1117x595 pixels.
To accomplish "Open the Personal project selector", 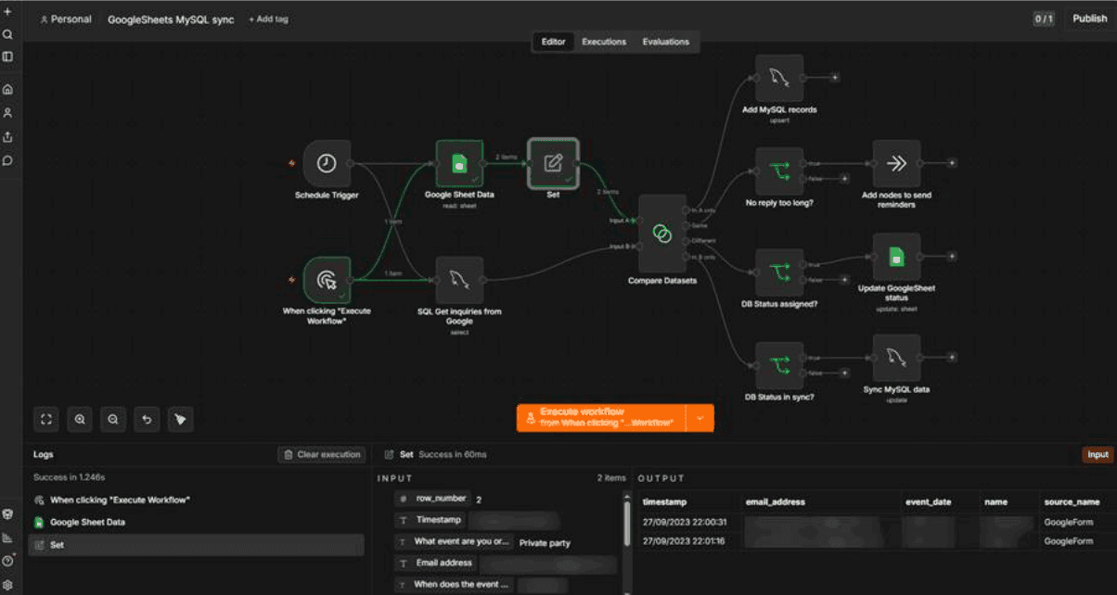I will (66, 19).
